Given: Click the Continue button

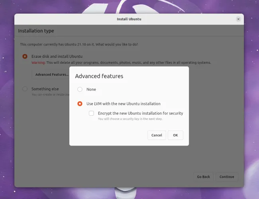Looking at the screenshot, I should pyautogui.click(x=227, y=177).
